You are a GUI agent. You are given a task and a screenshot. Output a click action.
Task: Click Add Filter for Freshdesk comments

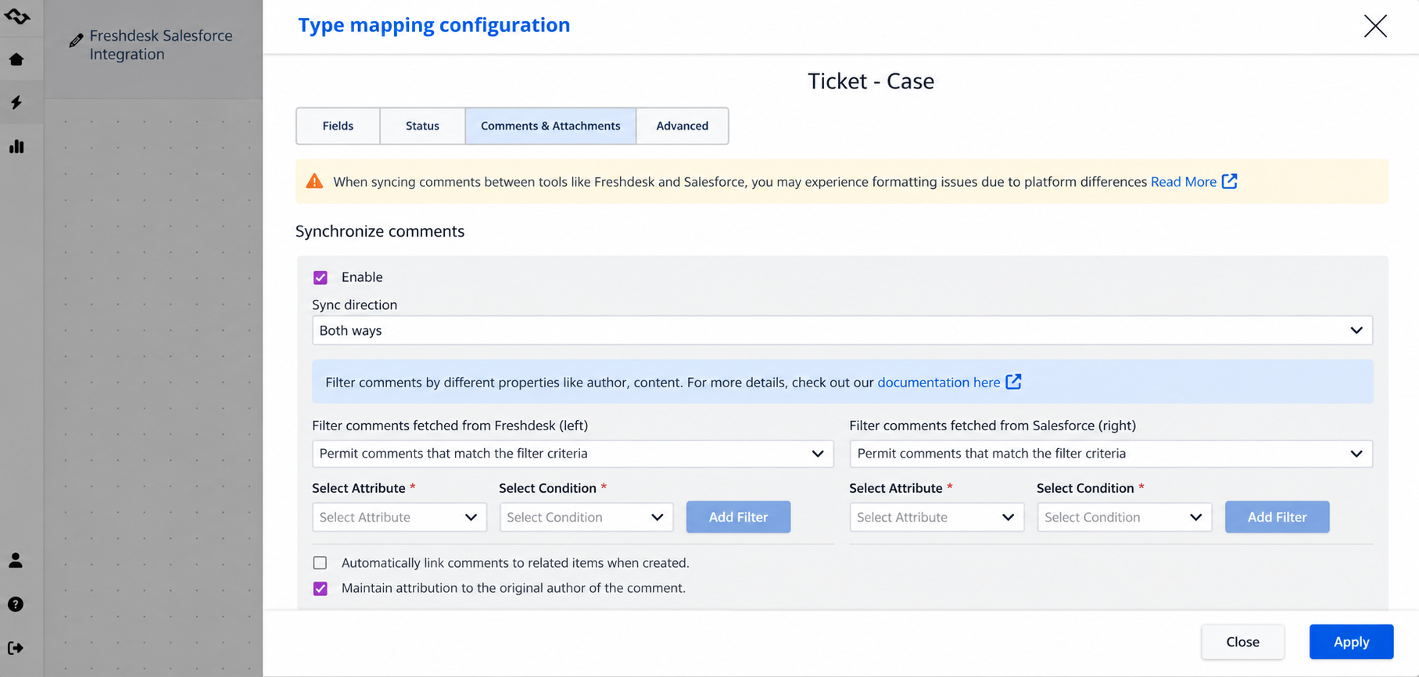[738, 517]
